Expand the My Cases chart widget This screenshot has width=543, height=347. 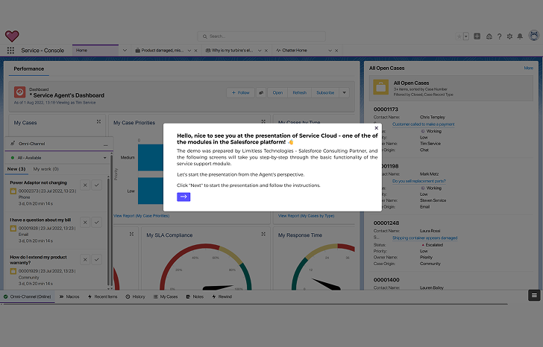click(98, 121)
